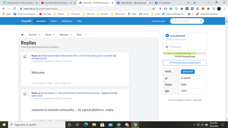The width and height of the screenshot is (228, 128).
Task: Open Chrome three-dot menu
Action: click(x=224, y=9)
